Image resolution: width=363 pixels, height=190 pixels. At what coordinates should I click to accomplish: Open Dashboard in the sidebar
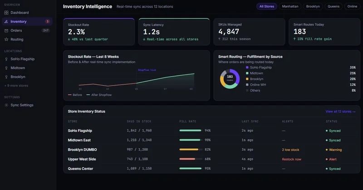click(27, 13)
